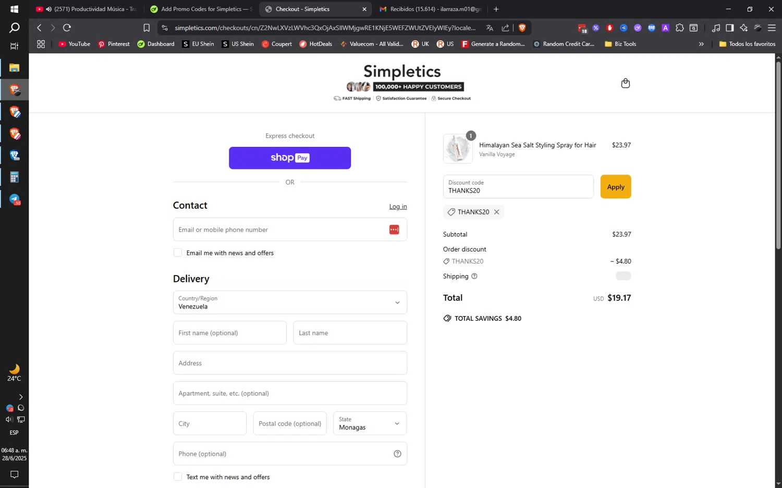
Task: Open Task View on the taskbar
Action: (14, 46)
